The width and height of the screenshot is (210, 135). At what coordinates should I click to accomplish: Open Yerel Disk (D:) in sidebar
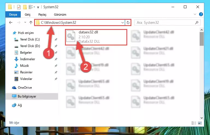(30, 46)
